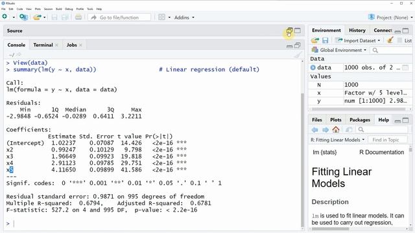Click the console prompt input line

(154, 223)
